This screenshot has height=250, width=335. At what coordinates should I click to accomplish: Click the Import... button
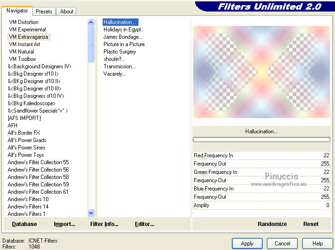[64, 224]
